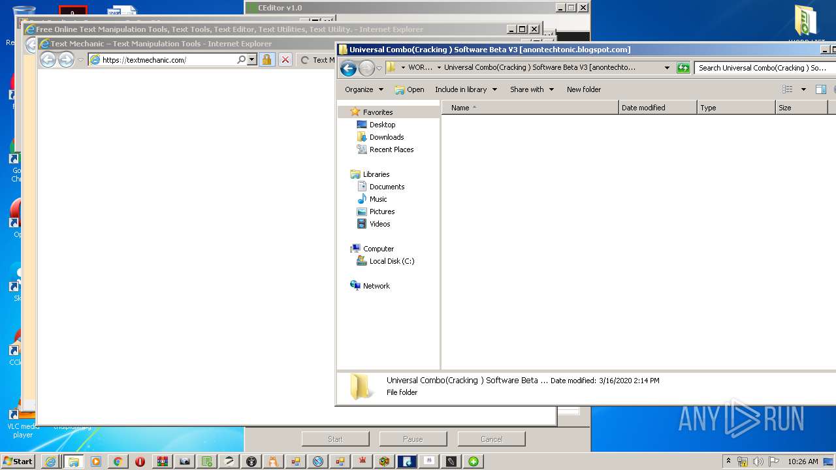Click Open in the Explorer toolbar

click(410, 89)
